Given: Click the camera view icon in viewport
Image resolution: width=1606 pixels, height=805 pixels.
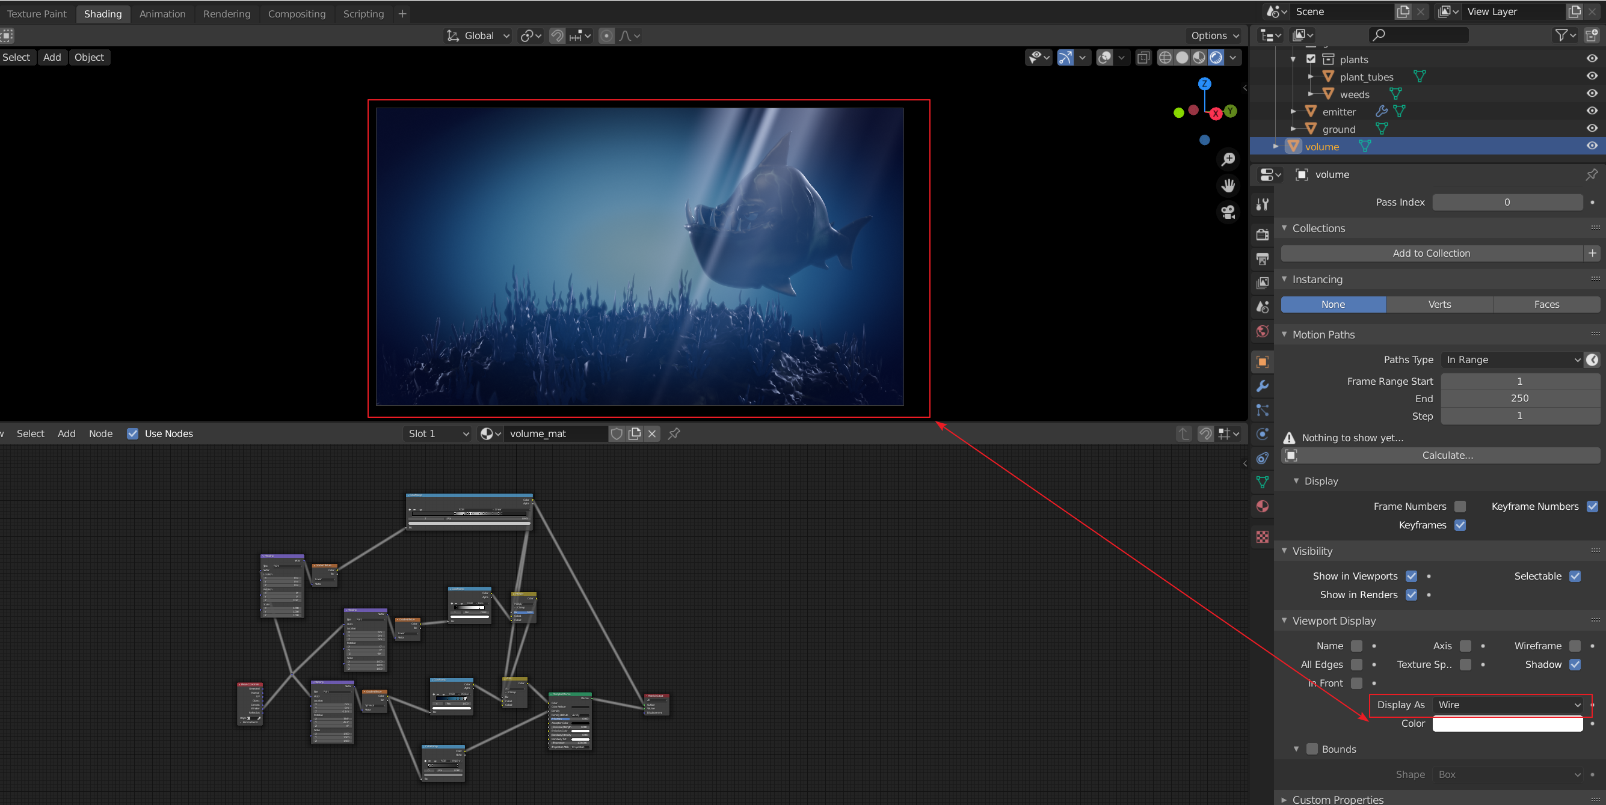Looking at the screenshot, I should [1228, 212].
